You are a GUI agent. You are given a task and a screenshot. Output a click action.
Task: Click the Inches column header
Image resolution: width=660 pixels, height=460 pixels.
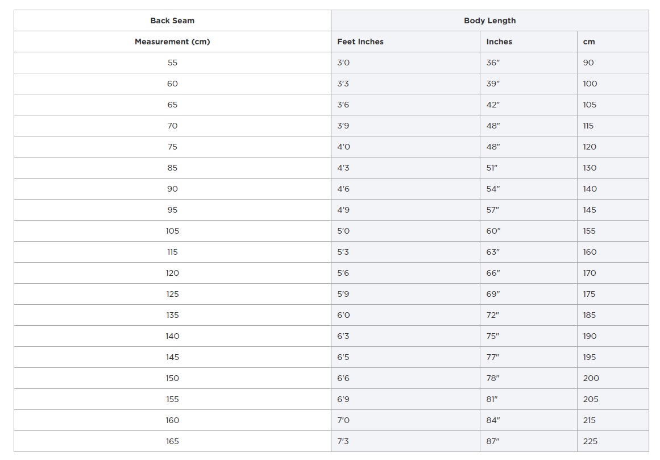tap(529, 42)
